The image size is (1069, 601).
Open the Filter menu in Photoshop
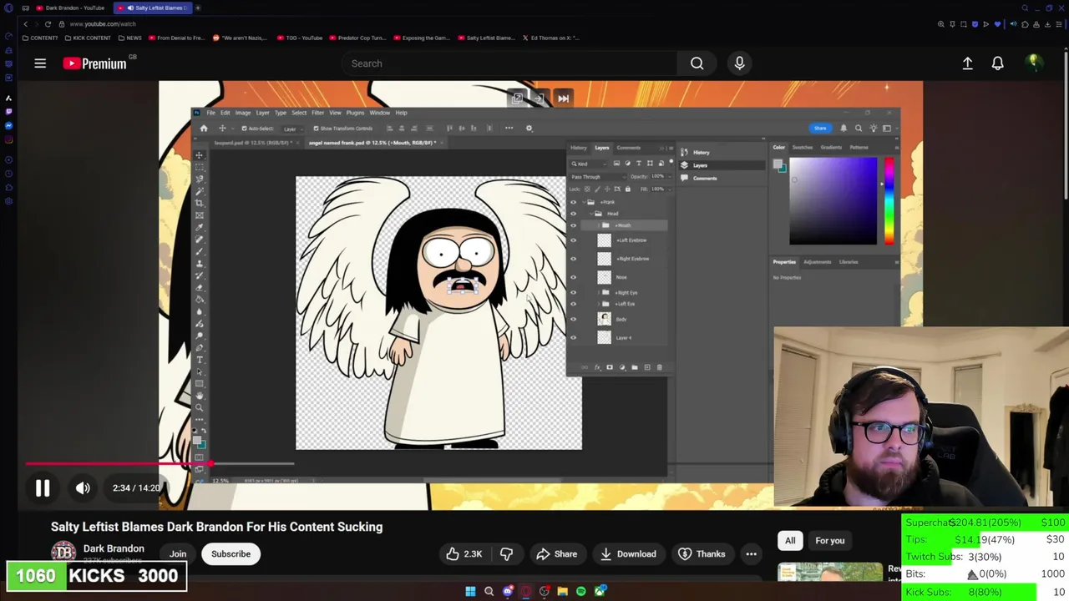pos(317,113)
